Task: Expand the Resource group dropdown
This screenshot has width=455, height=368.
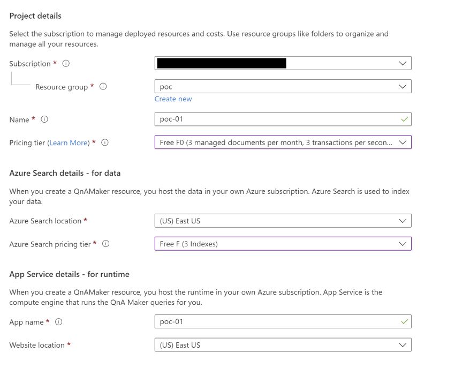Action: click(404, 86)
